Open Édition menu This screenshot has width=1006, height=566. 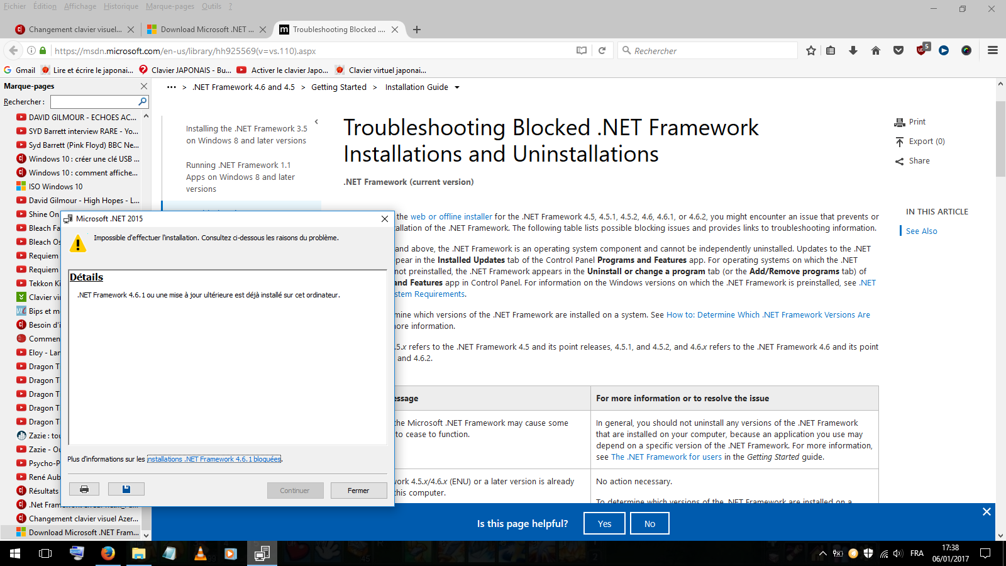[45, 6]
